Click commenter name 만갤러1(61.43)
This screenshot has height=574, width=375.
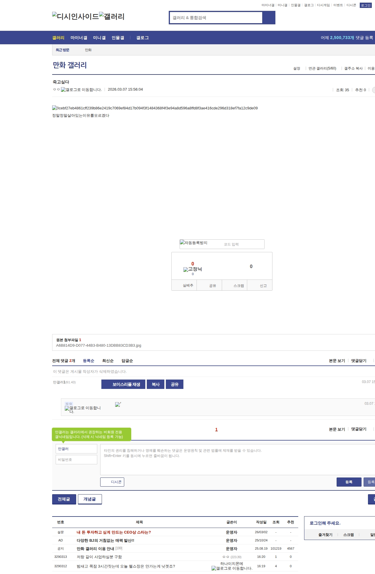coord(64,382)
